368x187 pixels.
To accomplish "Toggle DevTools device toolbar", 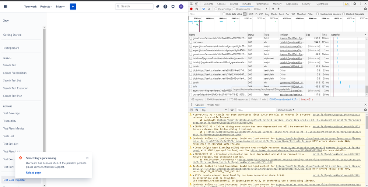I will point(196,4).
